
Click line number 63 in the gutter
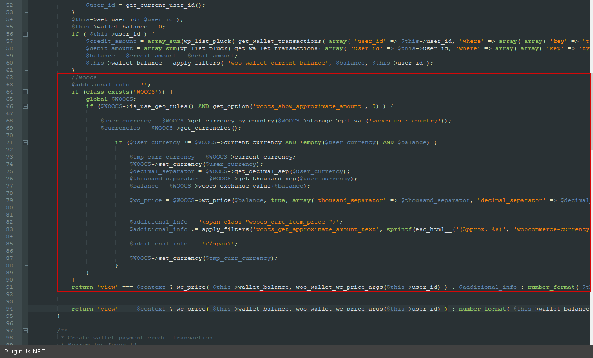[x=9, y=85]
